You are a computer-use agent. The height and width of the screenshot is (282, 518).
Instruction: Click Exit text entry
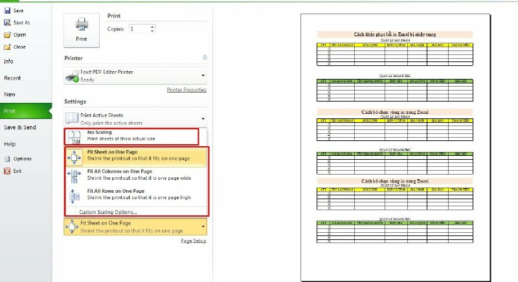click(x=17, y=171)
